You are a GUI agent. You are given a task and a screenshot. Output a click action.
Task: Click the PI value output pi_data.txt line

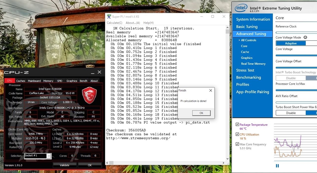160,122
